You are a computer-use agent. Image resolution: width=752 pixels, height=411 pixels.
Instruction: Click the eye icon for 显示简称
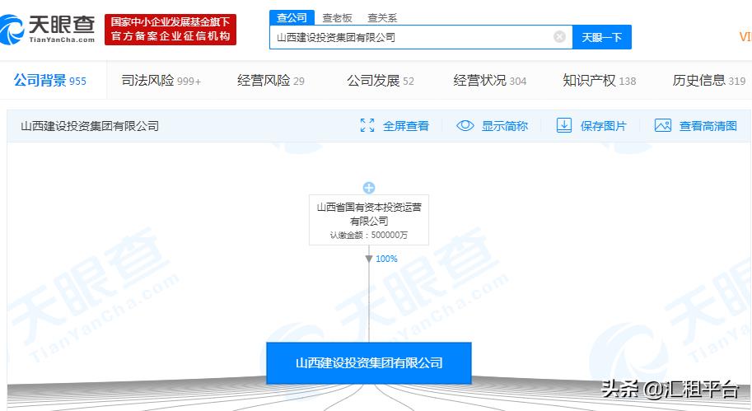(x=465, y=126)
